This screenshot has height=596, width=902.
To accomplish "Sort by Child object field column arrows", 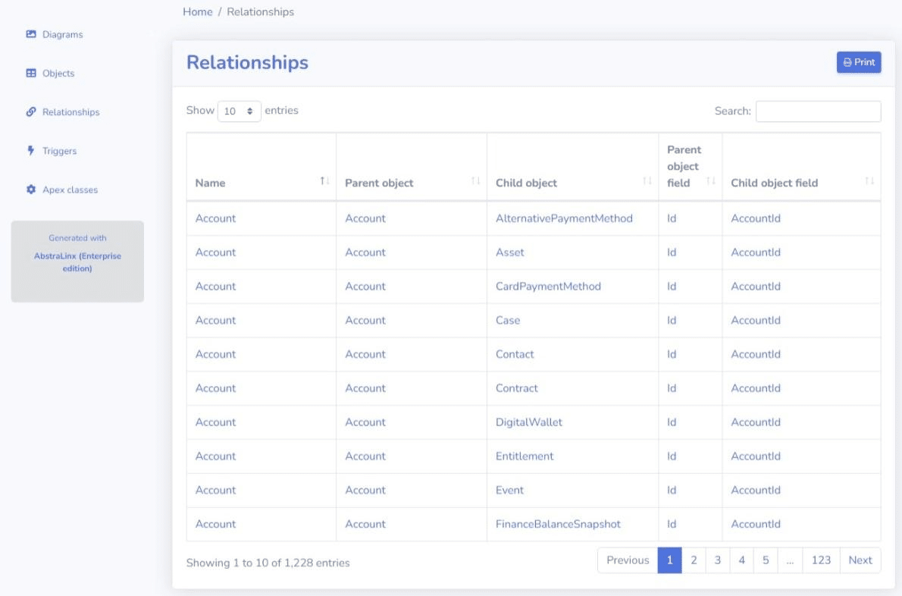I will coord(869,180).
